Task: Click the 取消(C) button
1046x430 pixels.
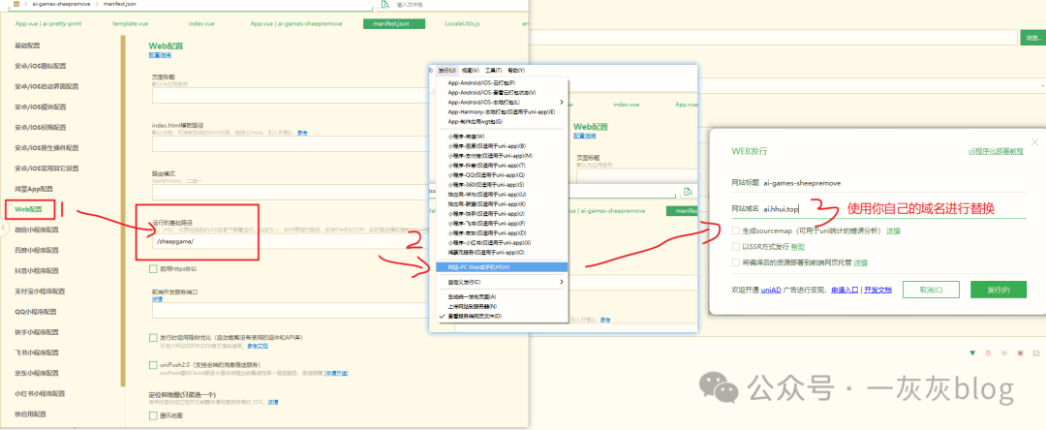Action: 931,290
